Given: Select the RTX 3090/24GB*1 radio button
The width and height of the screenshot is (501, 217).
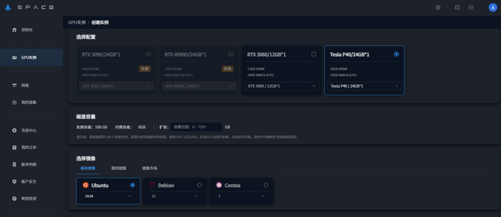Looking at the screenshot, I should [148, 54].
